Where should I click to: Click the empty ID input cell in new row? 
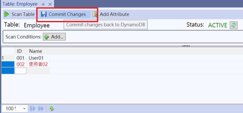click(x=21, y=71)
